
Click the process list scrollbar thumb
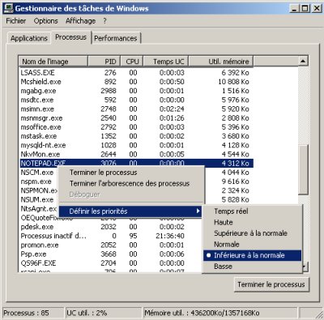(x=303, y=169)
